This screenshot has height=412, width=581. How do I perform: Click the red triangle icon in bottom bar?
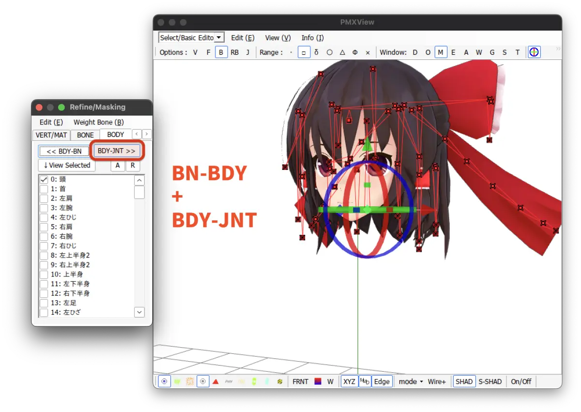click(x=216, y=381)
